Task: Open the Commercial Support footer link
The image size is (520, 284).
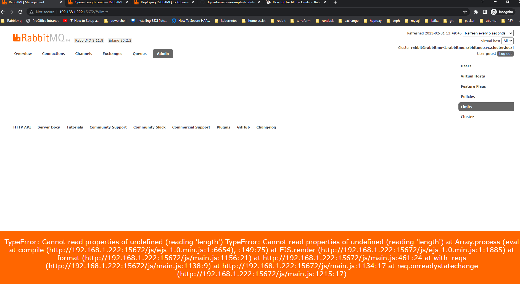Action: pos(191,127)
